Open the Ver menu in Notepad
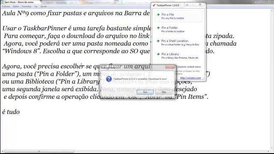 tap(36, 6)
